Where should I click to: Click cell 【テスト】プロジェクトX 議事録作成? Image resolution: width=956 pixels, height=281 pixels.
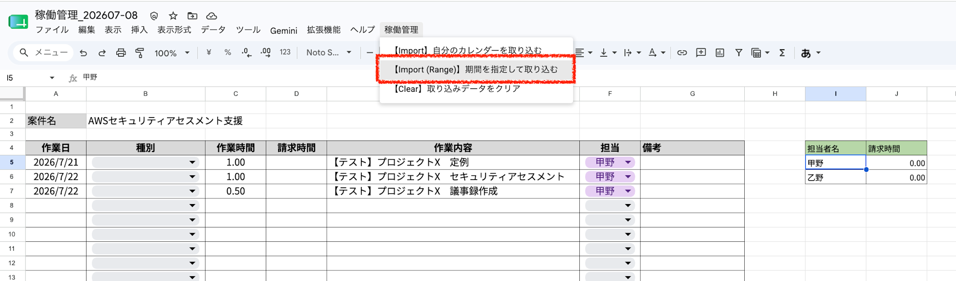click(x=453, y=191)
